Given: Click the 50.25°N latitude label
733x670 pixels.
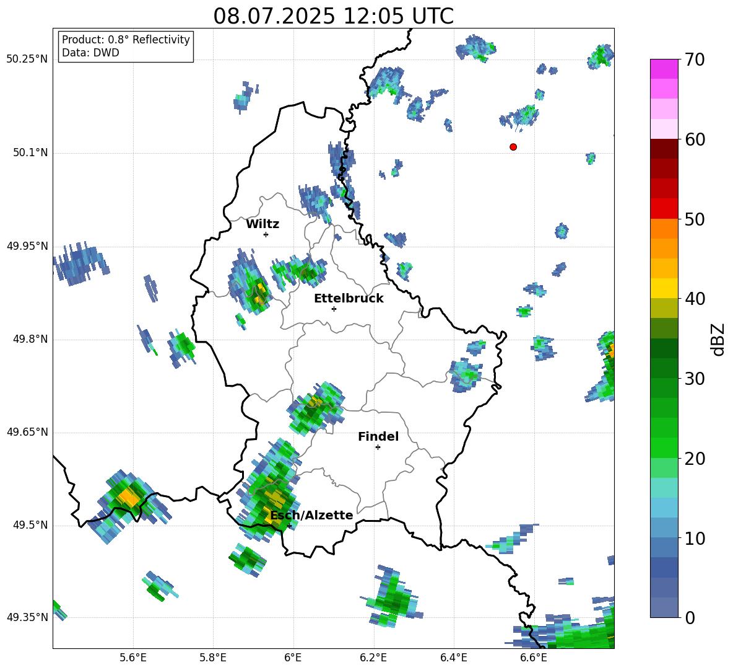Looking at the screenshot, I should coord(27,60).
